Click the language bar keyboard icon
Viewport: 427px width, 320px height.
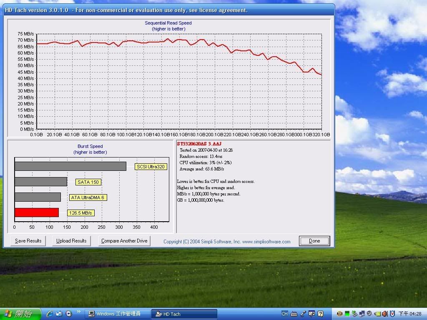coord(294,314)
